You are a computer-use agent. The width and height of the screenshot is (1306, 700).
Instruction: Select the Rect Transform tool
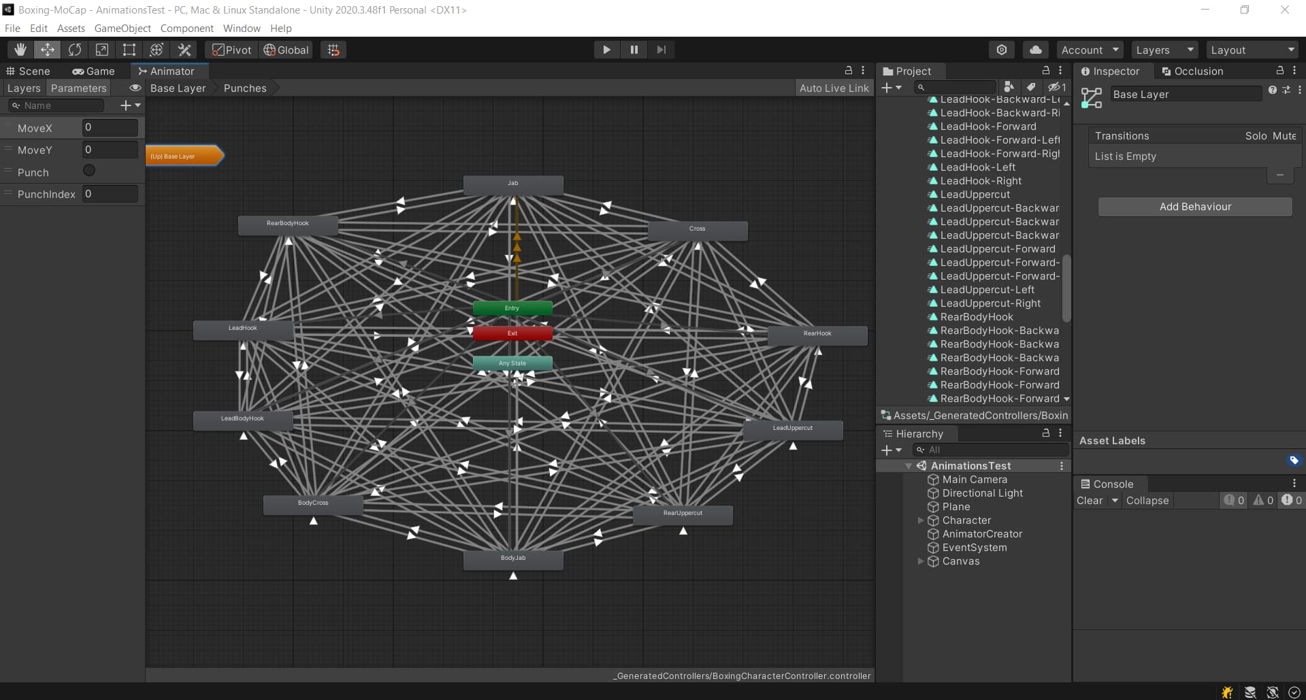pyautogui.click(x=129, y=50)
